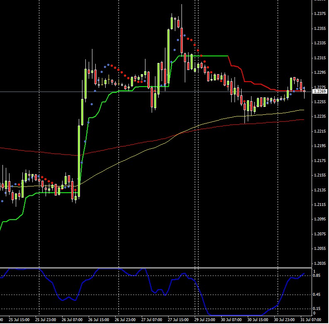Click the 1.2035 price axis label
The image size is (329, 324).
(320, 263)
